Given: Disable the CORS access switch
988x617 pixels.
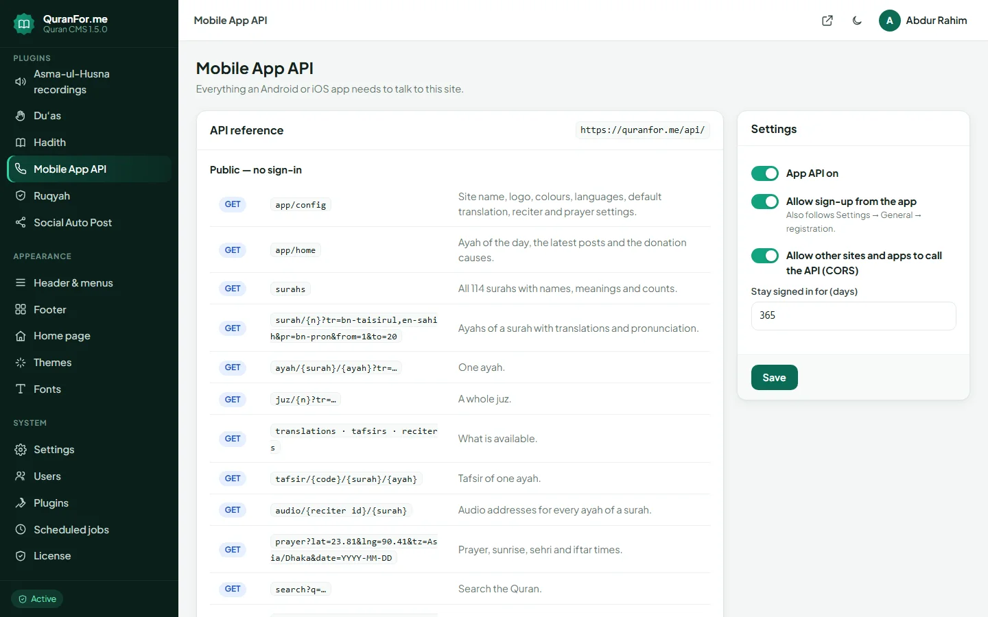Looking at the screenshot, I should (x=765, y=256).
